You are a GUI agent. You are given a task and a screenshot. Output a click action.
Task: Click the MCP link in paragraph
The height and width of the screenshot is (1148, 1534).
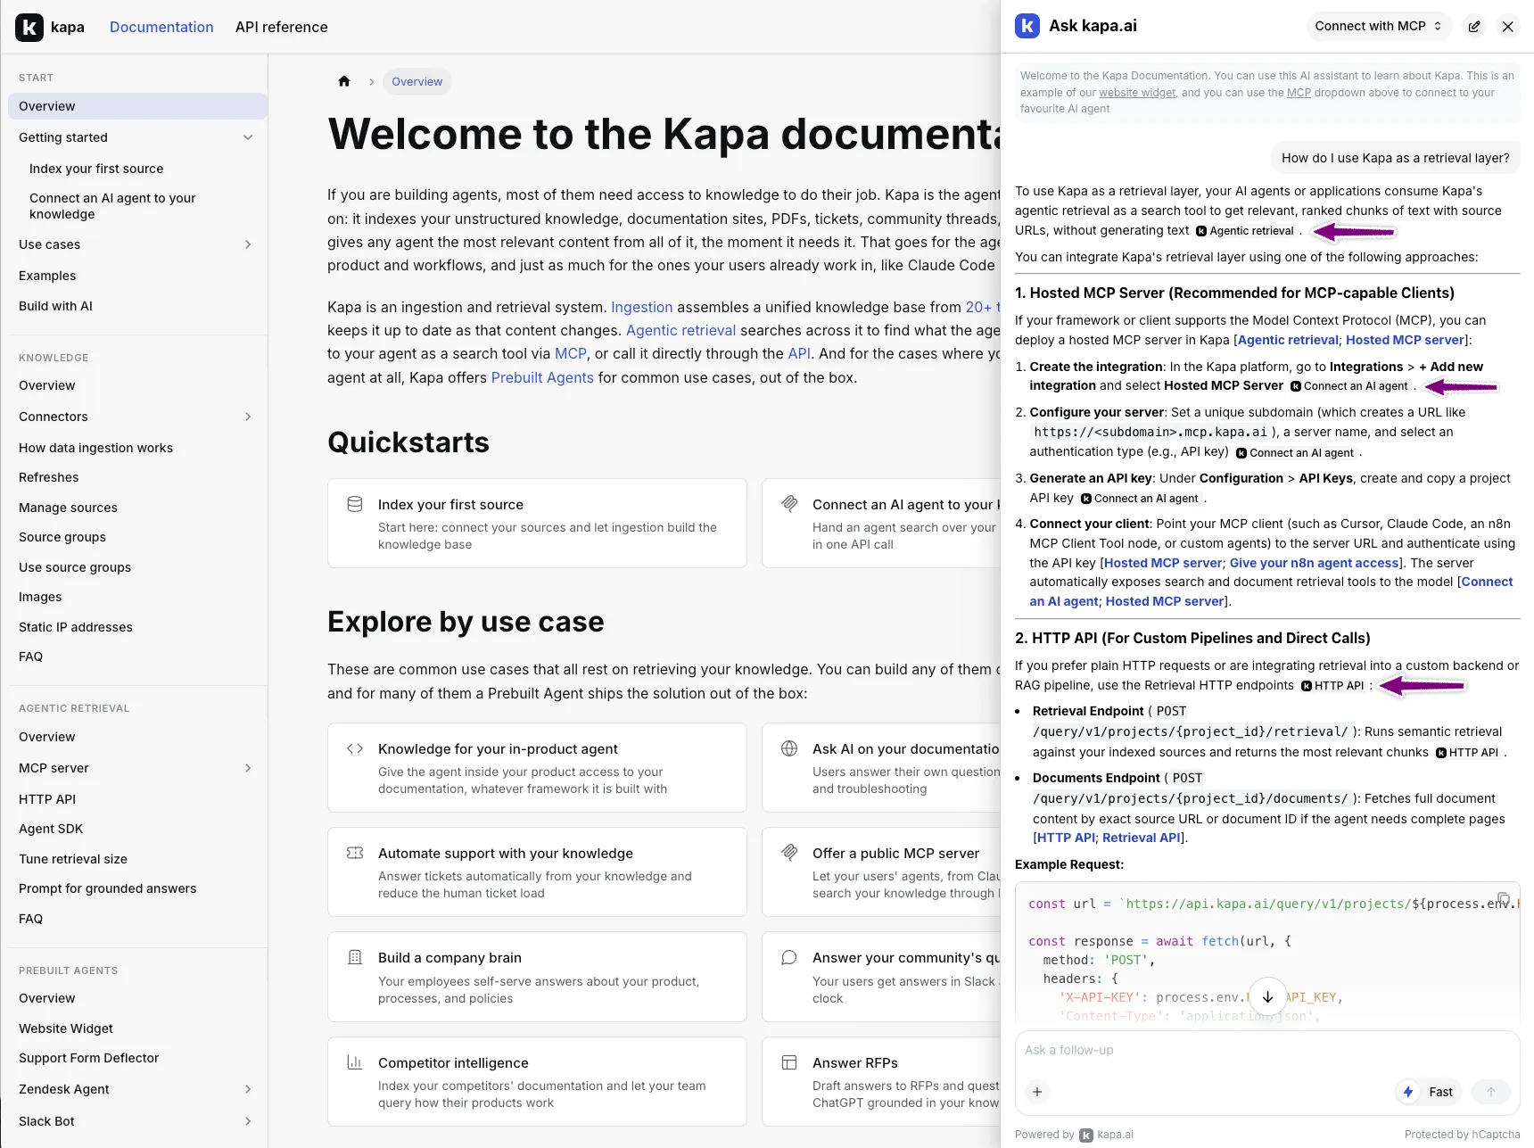click(571, 353)
